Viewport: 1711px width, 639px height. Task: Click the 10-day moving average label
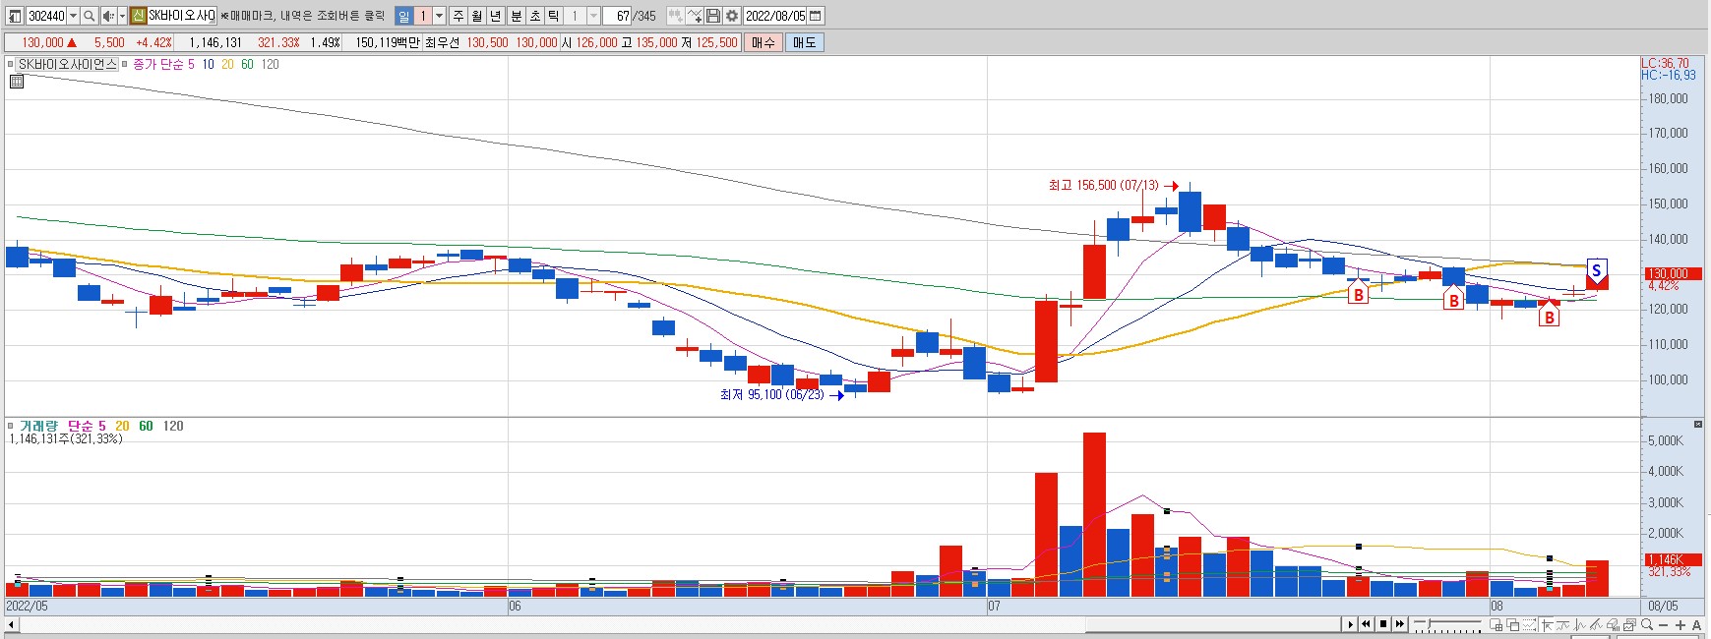coord(208,64)
